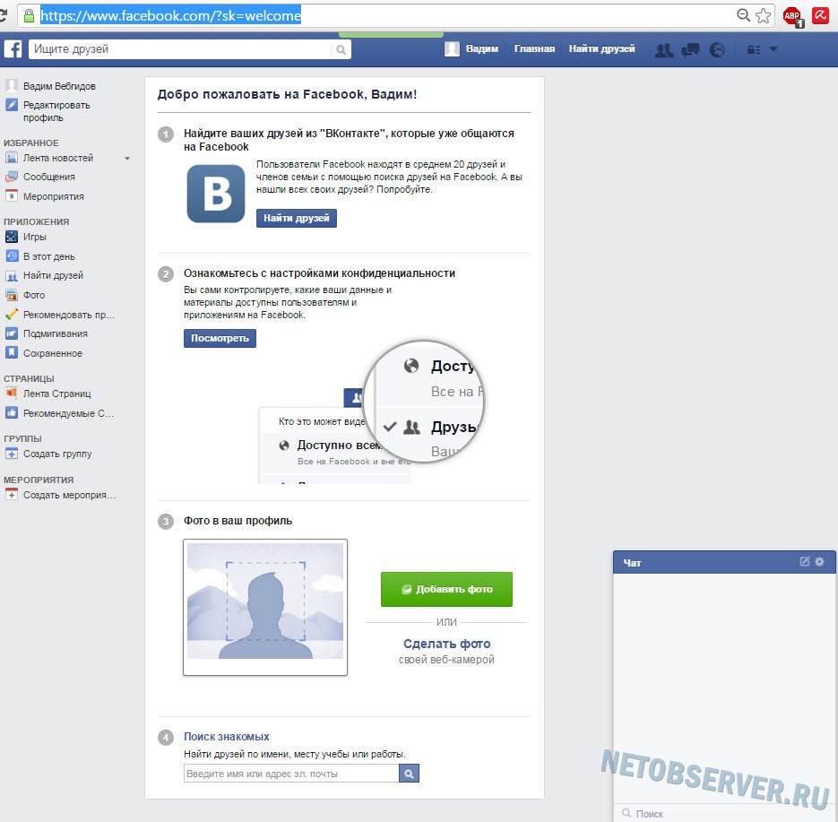Click the name or email search field
This screenshot has width=838, height=822.
(291, 774)
